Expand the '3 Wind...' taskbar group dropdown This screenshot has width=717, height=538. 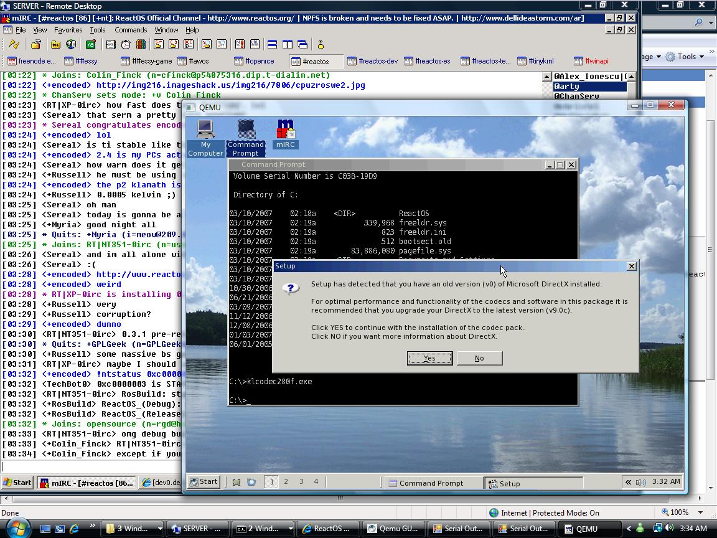pyautogui.click(x=160, y=529)
